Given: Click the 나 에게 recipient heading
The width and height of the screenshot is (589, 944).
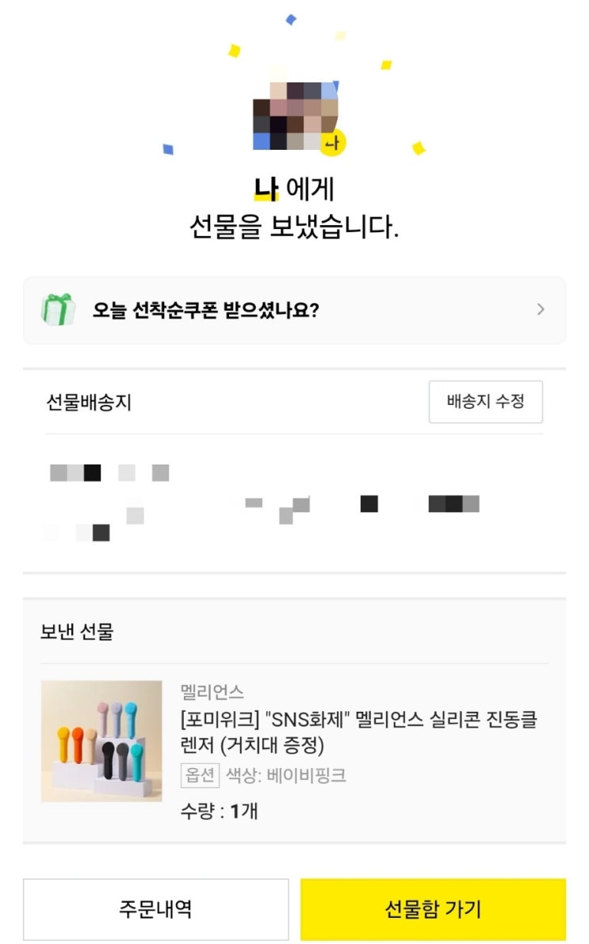Looking at the screenshot, I should 294,189.
